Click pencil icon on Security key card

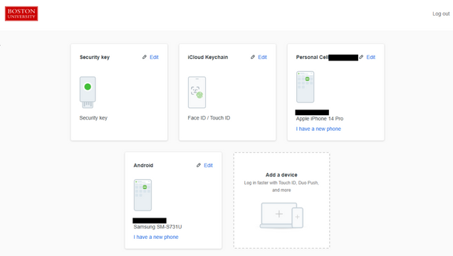[x=145, y=57]
